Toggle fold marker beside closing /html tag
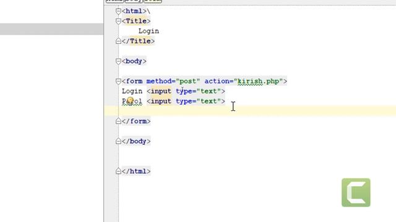This screenshot has height=222, width=396. point(118,171)
